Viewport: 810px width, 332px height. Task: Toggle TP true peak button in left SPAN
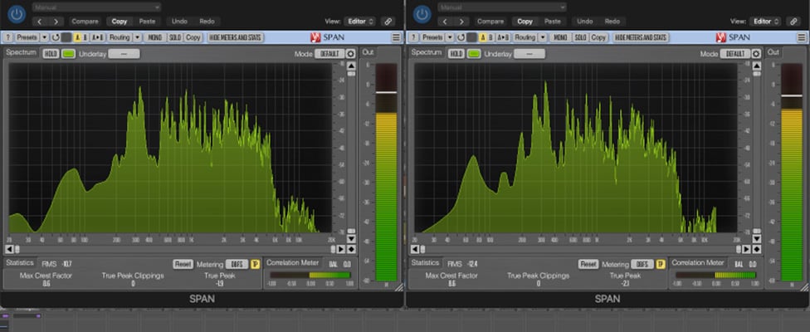[x=255, y=264]
